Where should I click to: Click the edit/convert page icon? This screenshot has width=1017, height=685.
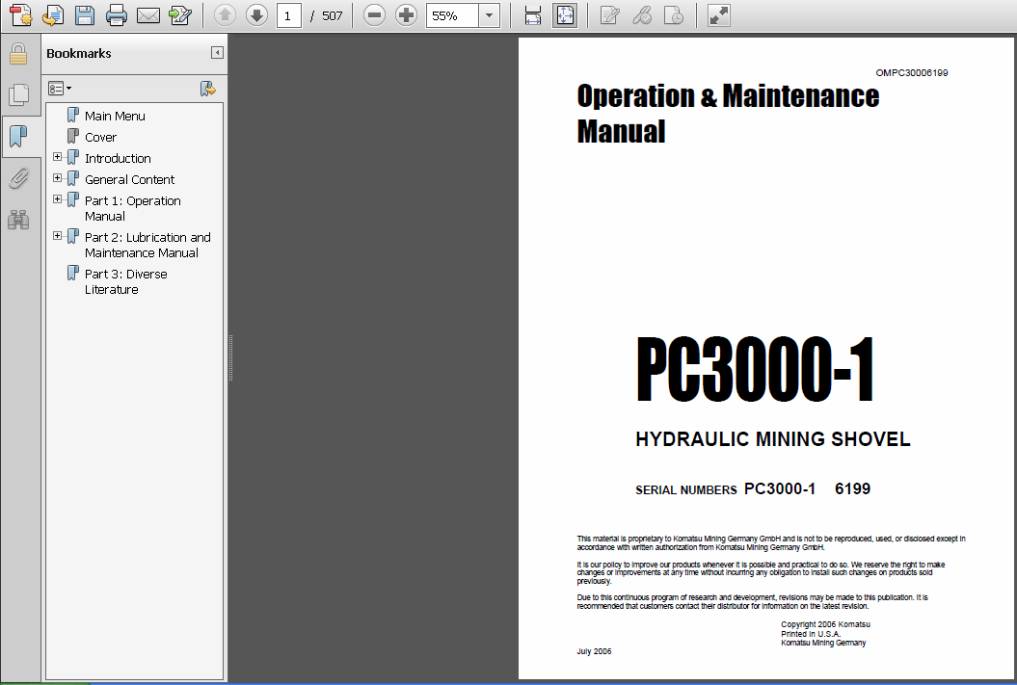[x=179, y=14]
